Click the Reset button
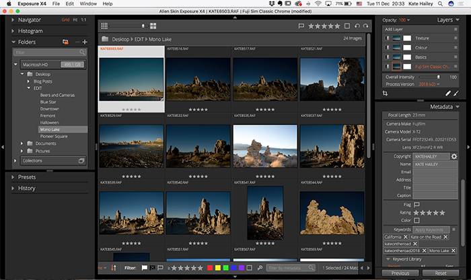This screenshot has width=471, height=280. tap(440, 273)
